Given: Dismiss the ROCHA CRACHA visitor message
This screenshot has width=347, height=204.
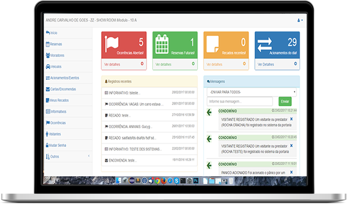Looking at the screenshot, I should 291,119.
